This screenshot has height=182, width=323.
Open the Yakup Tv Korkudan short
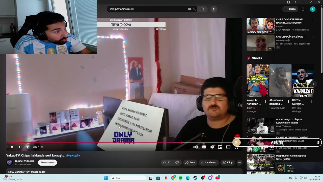pos(257,80)
